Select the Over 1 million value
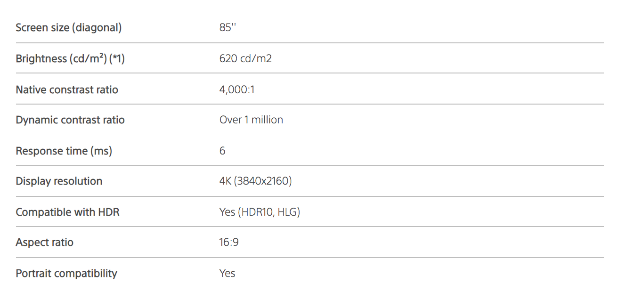 point(251,120)
